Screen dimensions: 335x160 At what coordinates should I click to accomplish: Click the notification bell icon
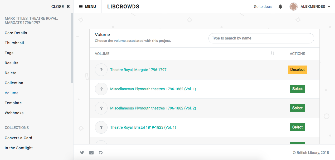pos(280,6)
